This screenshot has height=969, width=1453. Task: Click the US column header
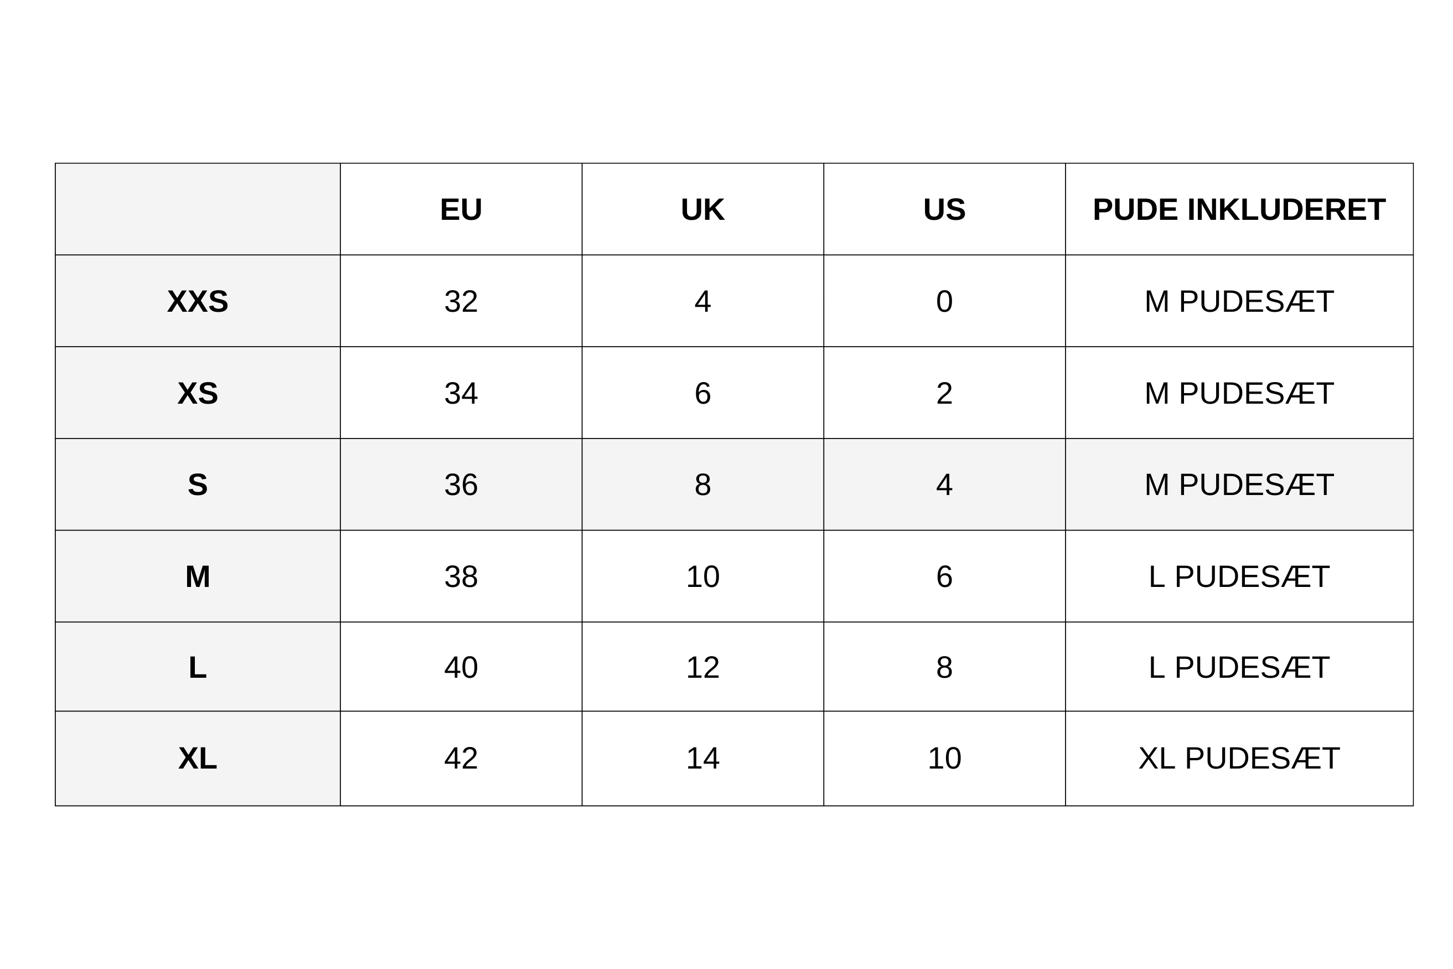click(944, 209)
